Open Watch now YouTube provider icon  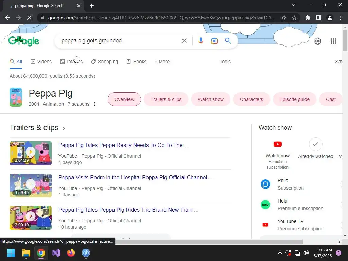click(277, 144)
